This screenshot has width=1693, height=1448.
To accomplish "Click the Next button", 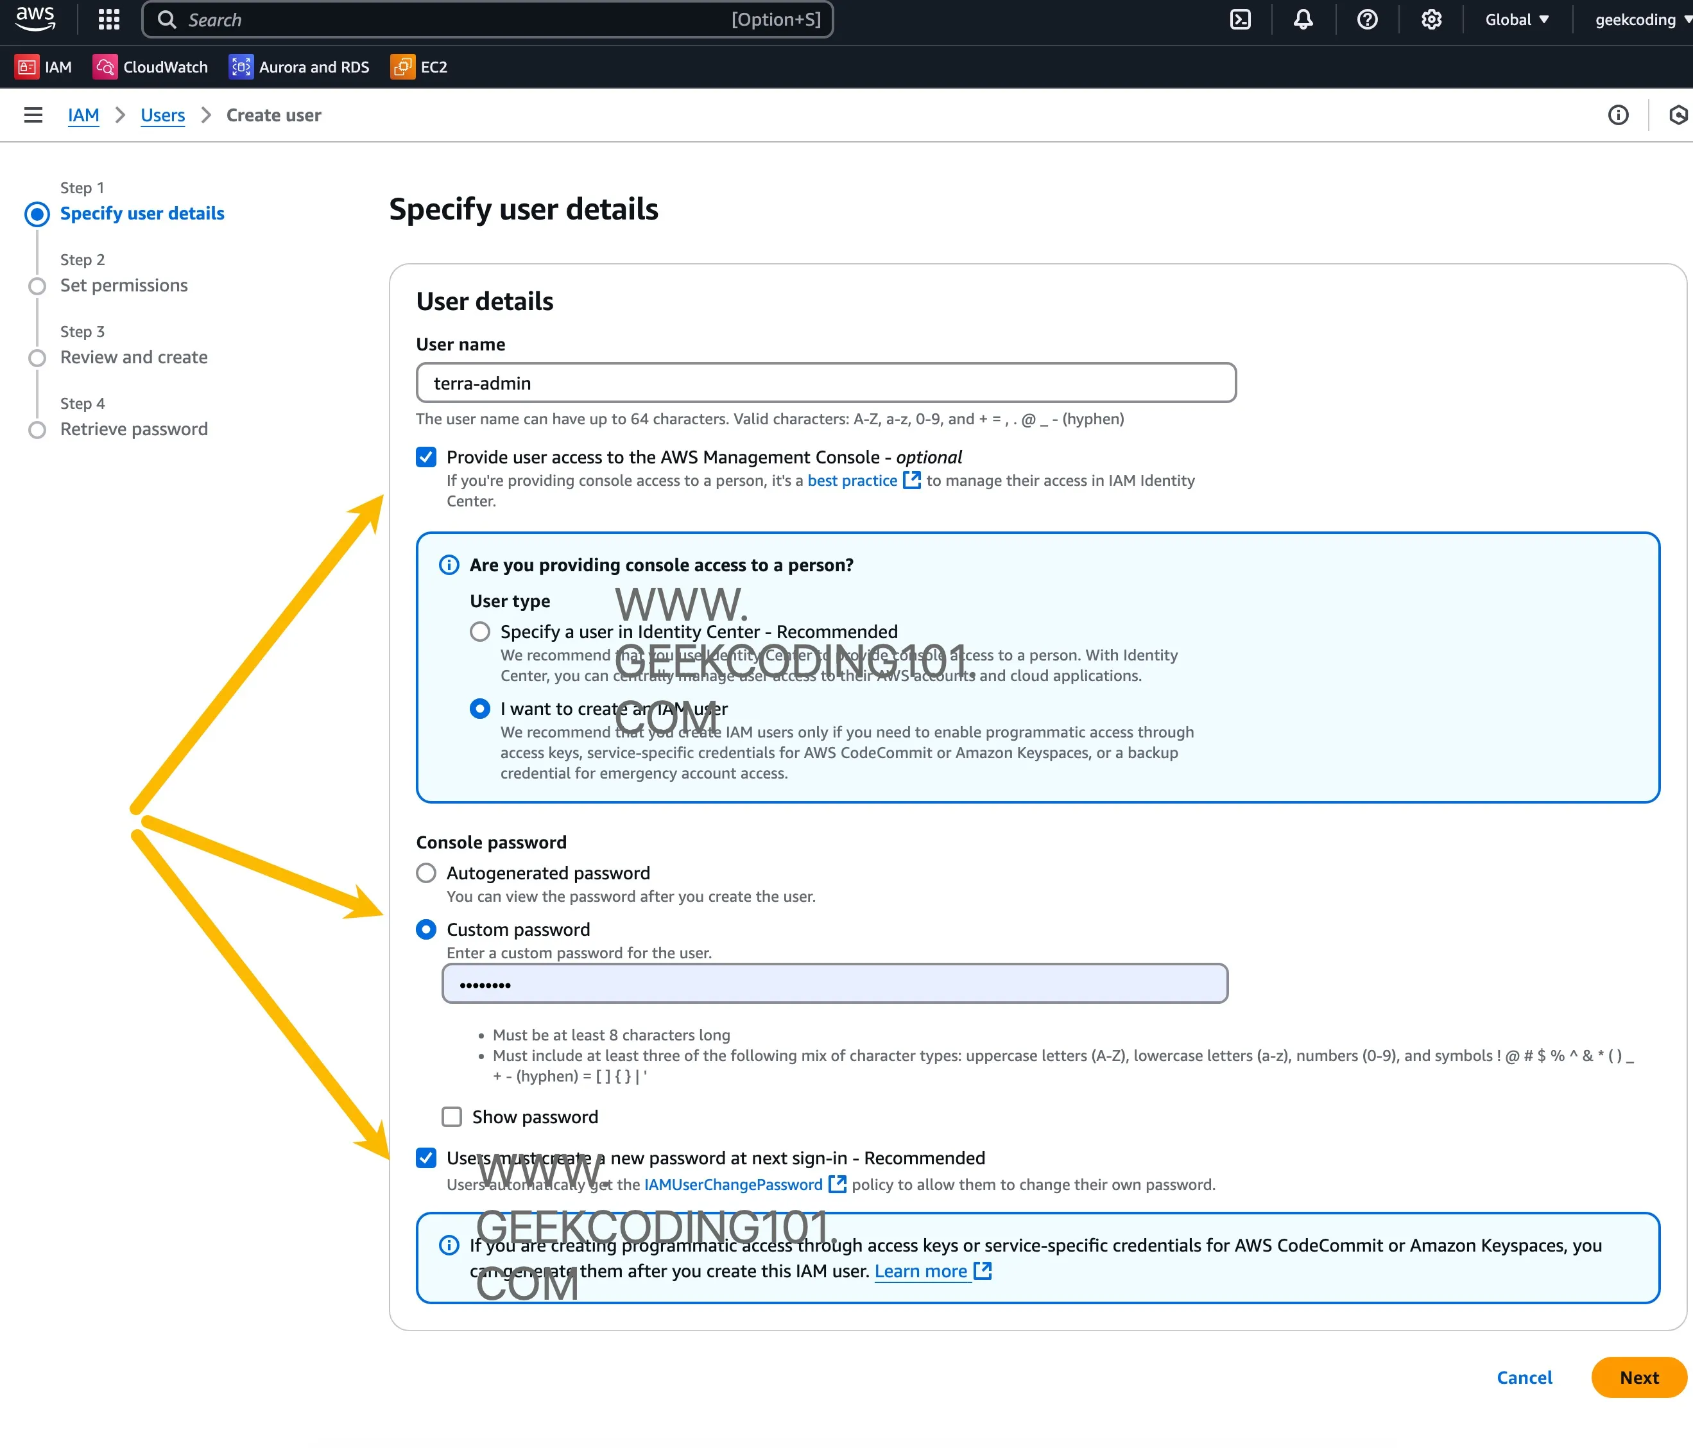I will click(x=1638, y=1377).
